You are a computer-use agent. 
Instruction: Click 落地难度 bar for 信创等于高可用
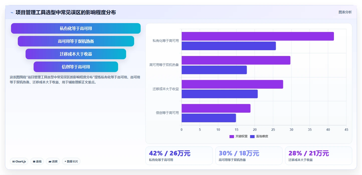[x=209, y=118]
